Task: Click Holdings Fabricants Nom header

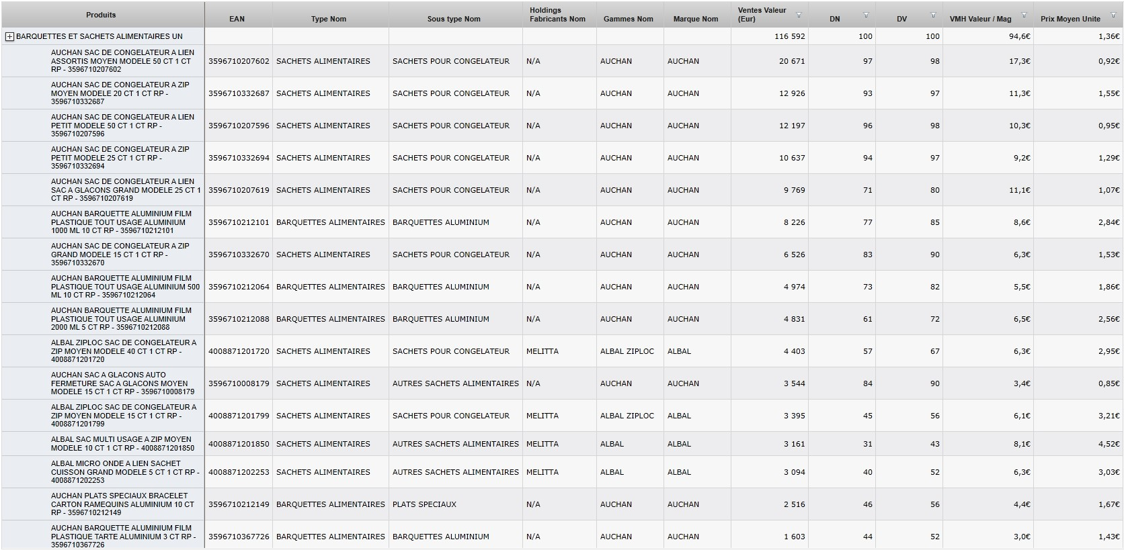Action: click(557, 15)
